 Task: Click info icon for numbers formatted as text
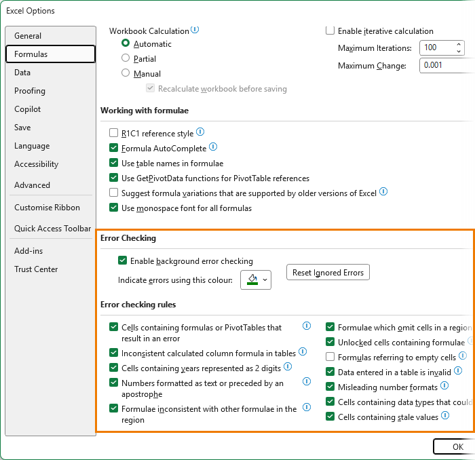coord(307,381)
